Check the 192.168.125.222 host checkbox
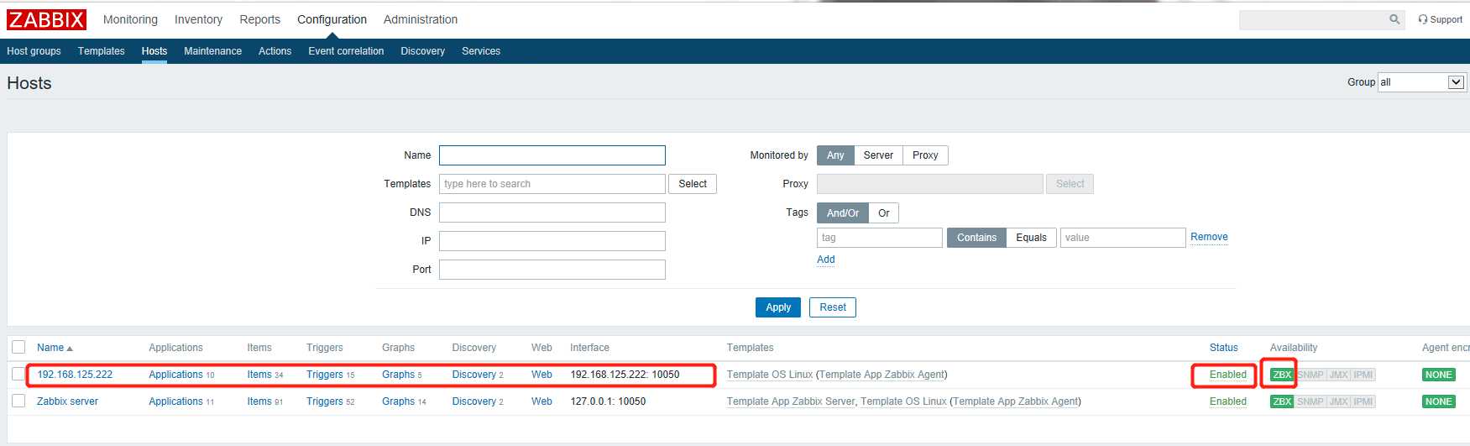Image resolution: width=1470 pixels, height=446 pixels. point(18,374)
